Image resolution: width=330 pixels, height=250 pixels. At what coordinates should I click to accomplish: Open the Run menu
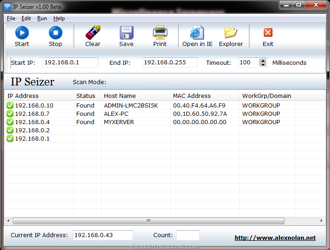coord(42,18)
